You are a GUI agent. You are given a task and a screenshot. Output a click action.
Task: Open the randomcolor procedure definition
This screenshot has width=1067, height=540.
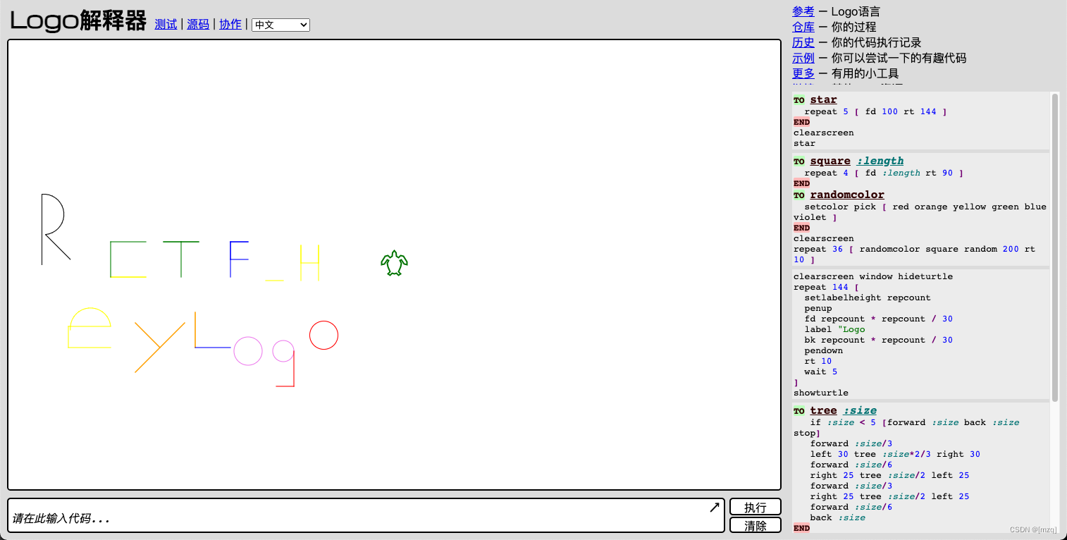tap(847, 195)
